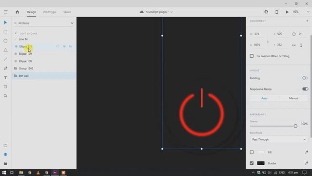
Task: Show hidden system tray icons
Action: coord(253,173)
